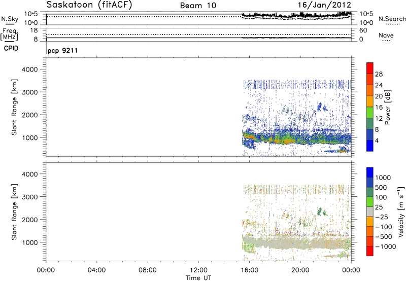Click the '20:00' time tick label
Image resolution: width=406 pixels, height=281 pixels.
(300, 270)
